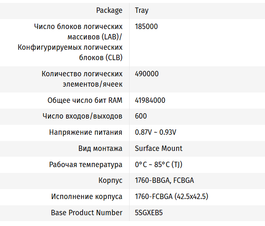Select the "1760-FCBGA (42.5x42.5)" value

tap(172, 197)
